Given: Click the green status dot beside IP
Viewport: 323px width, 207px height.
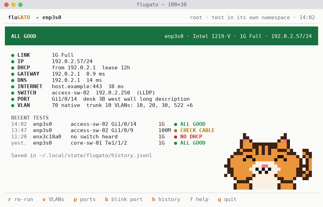Looking at the screenshot, I should click(13, 62).
